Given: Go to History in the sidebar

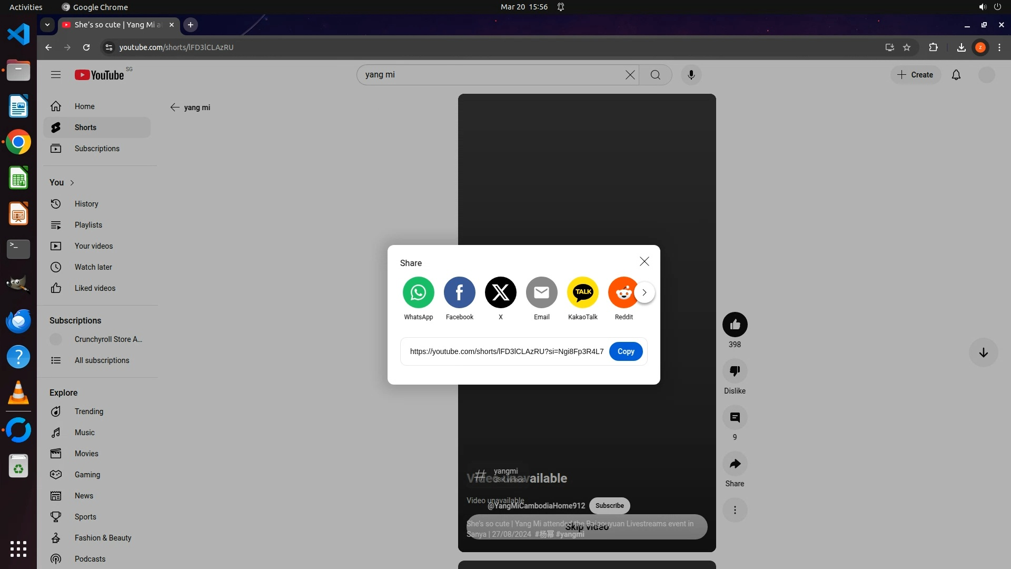Looking at the screenshot, I should coord(86,204).
